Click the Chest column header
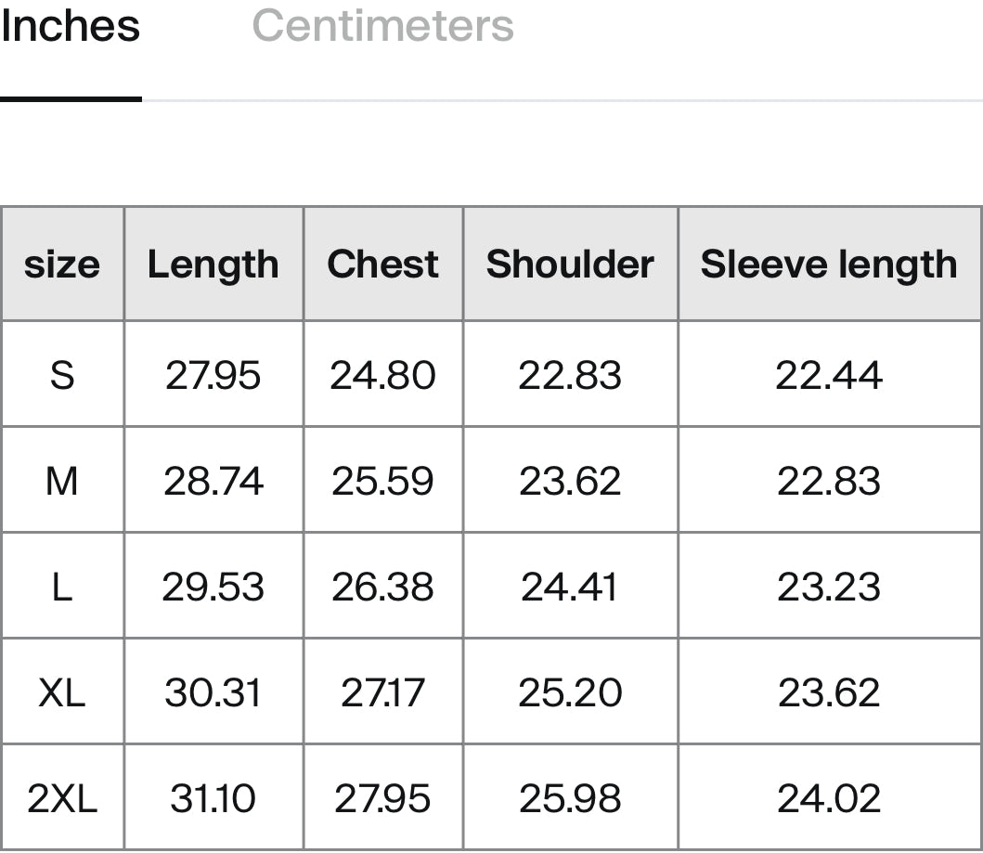 [382, 264]
